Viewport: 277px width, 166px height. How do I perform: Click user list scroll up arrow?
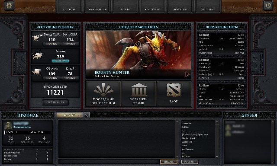[x=217, y=121]
